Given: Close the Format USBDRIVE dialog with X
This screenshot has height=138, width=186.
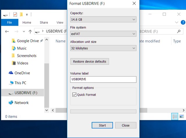Looking at the screenshot, I should click(134, 3).
